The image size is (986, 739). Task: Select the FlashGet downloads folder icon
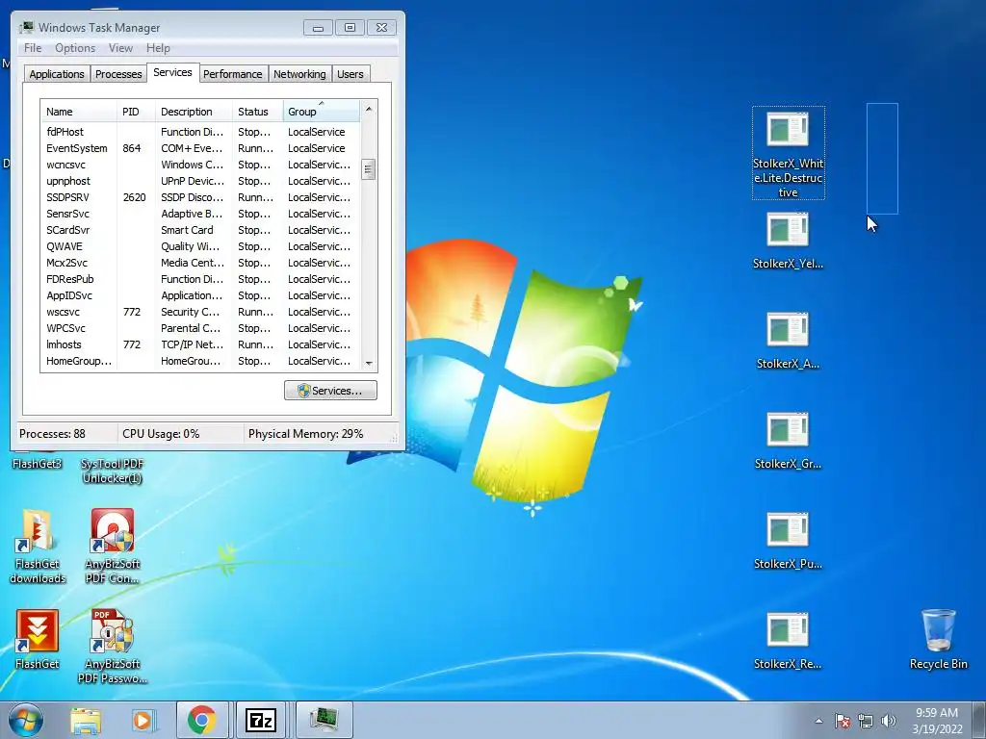38,547
